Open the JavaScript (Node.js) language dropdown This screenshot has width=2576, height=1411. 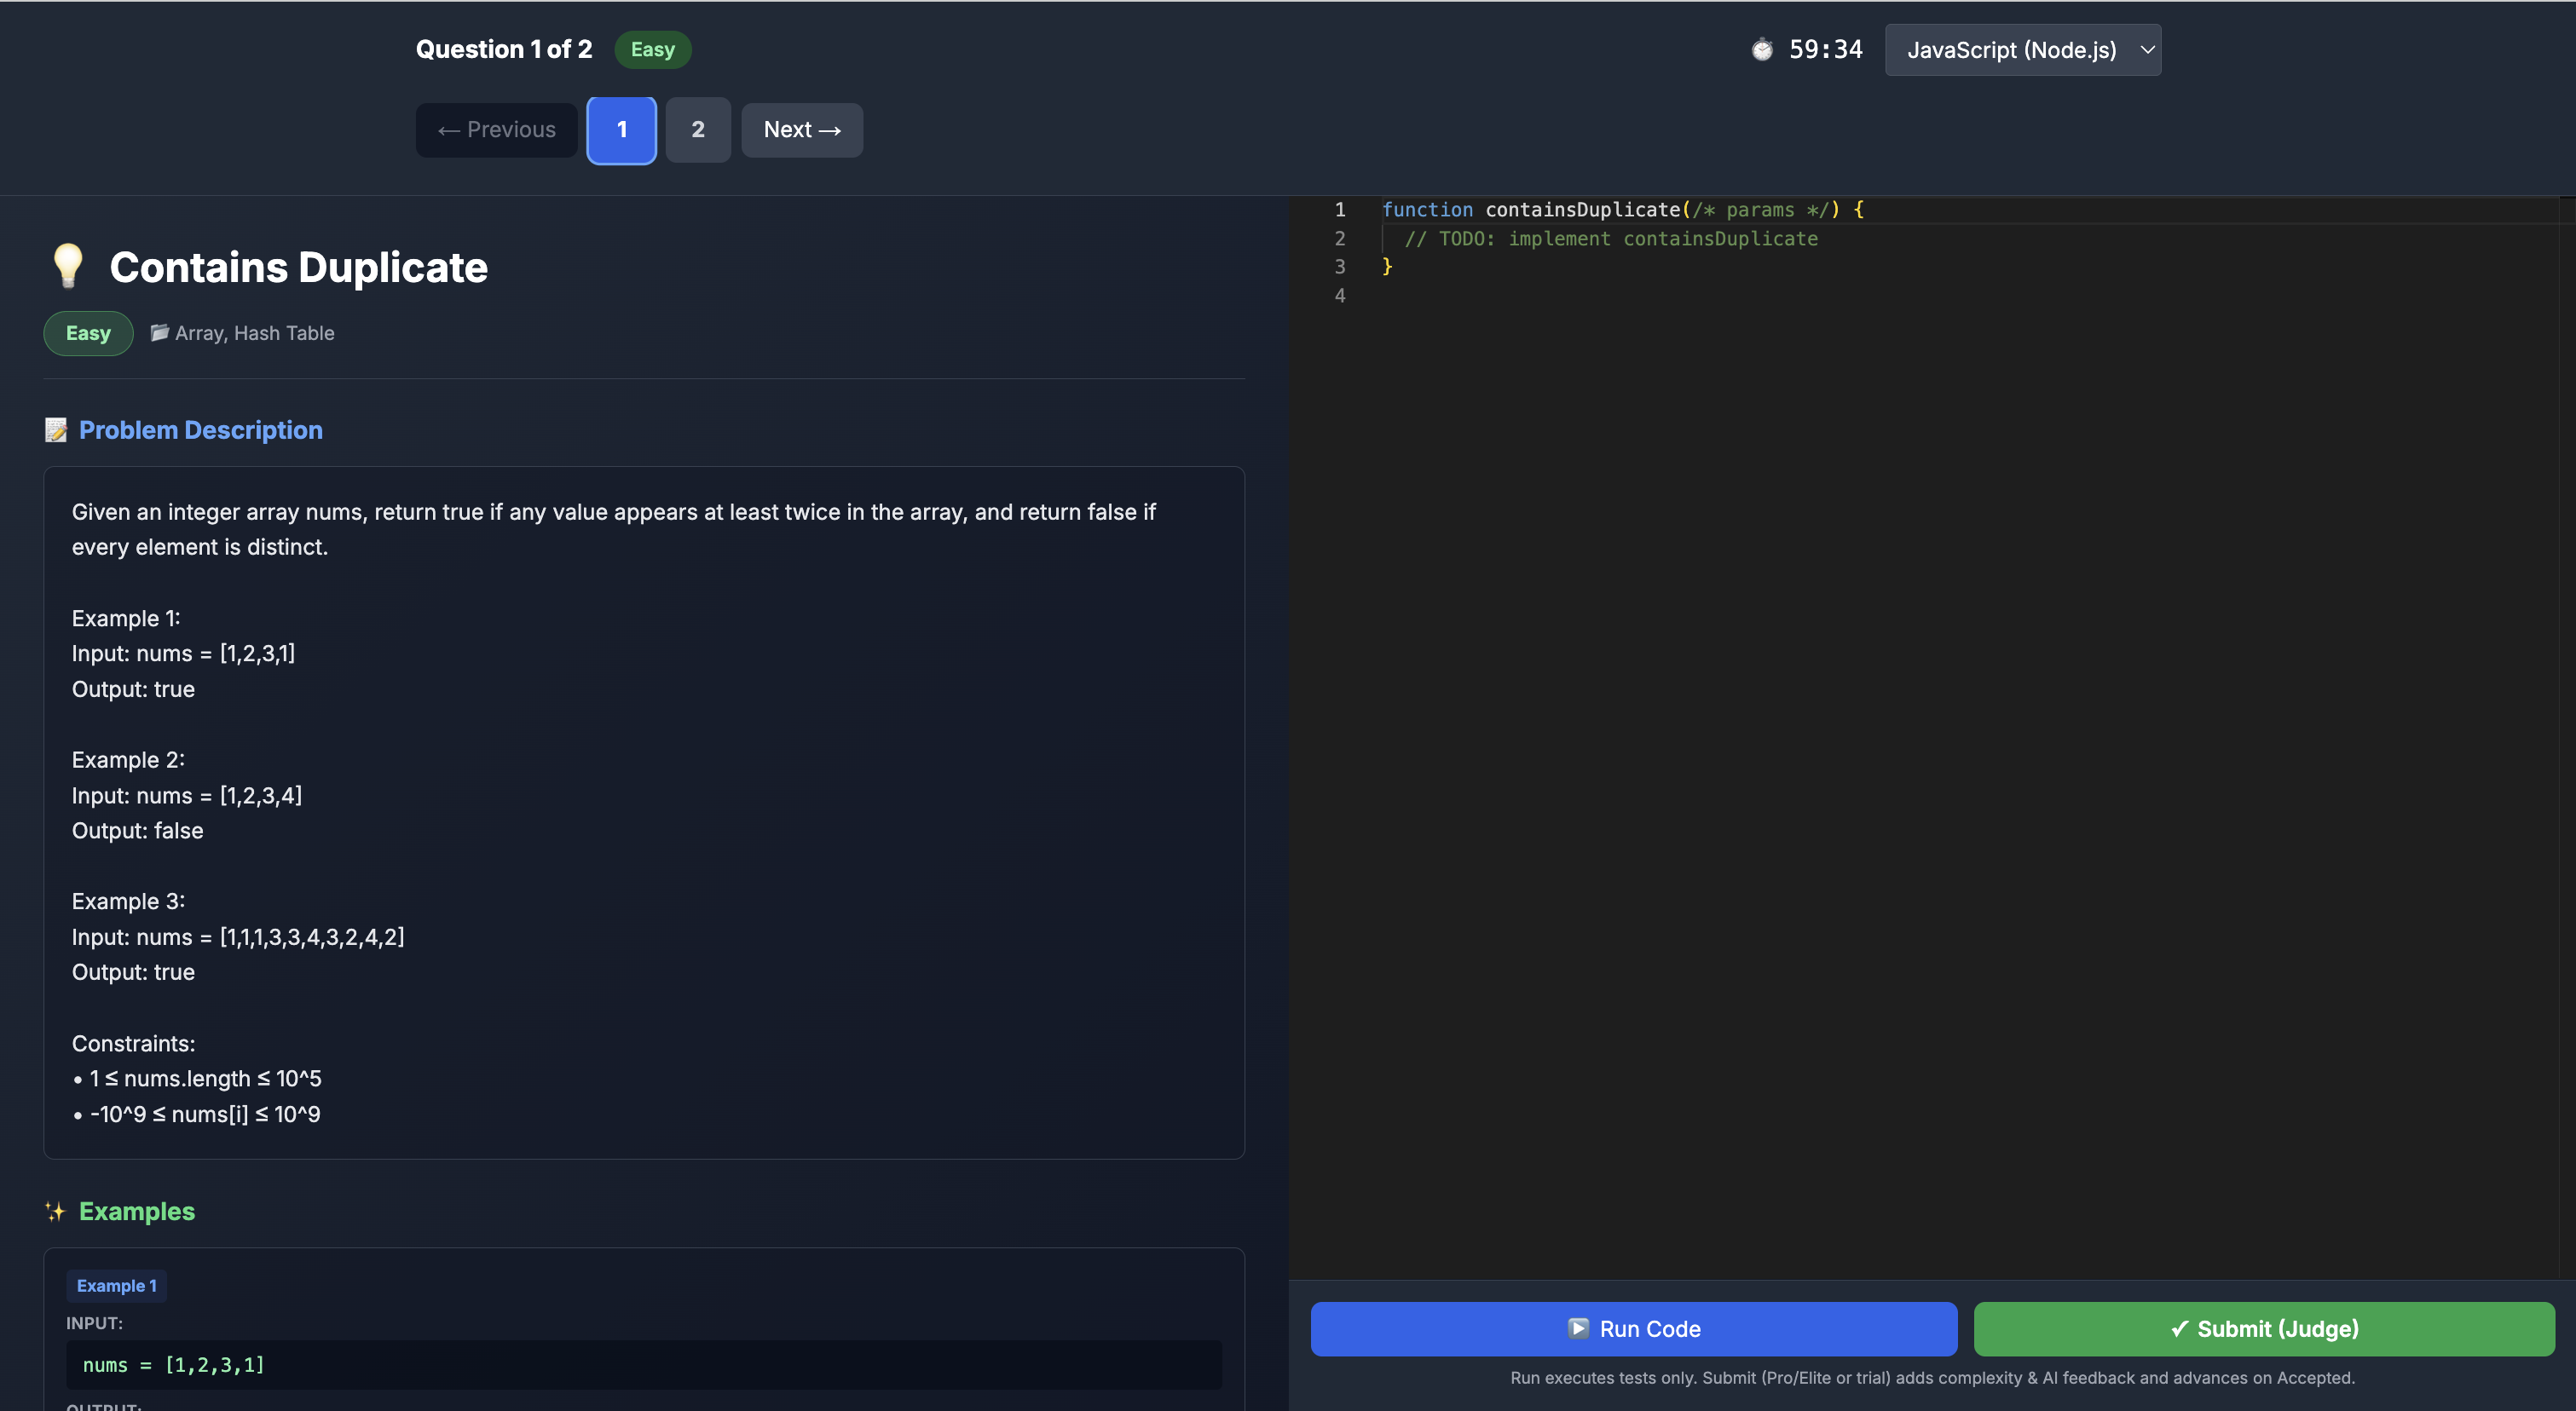pyautogui.click(x=2010, y=50)
